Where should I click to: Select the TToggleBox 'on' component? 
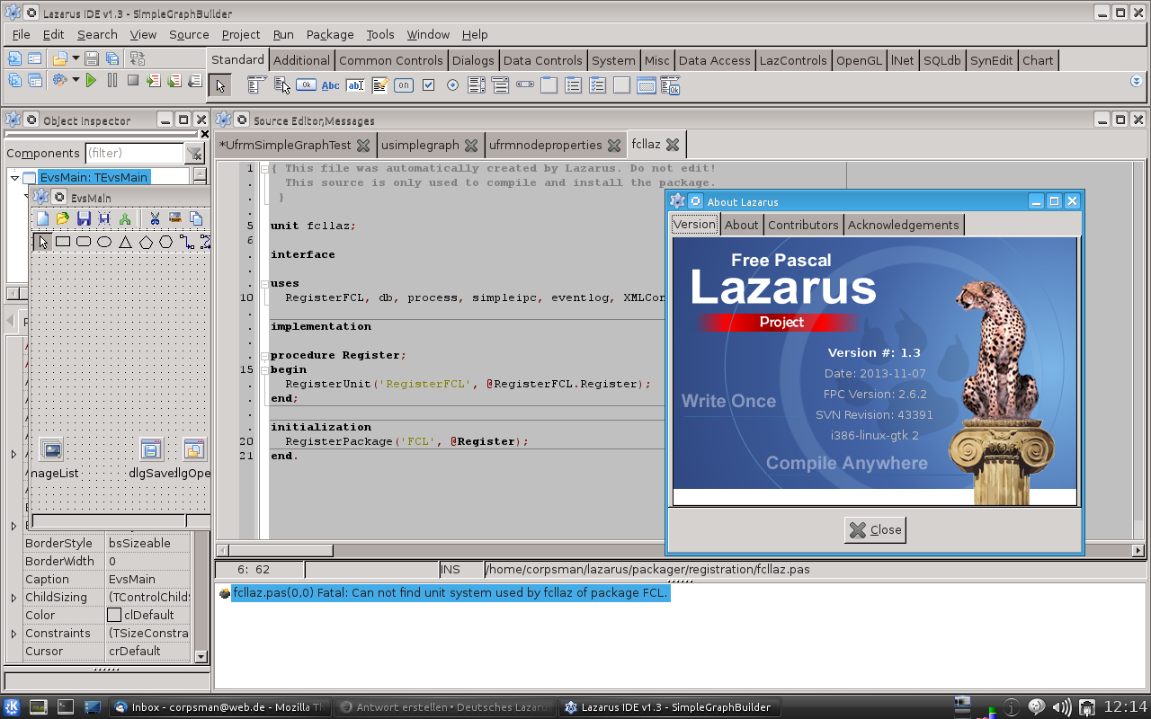coord(404,85)
